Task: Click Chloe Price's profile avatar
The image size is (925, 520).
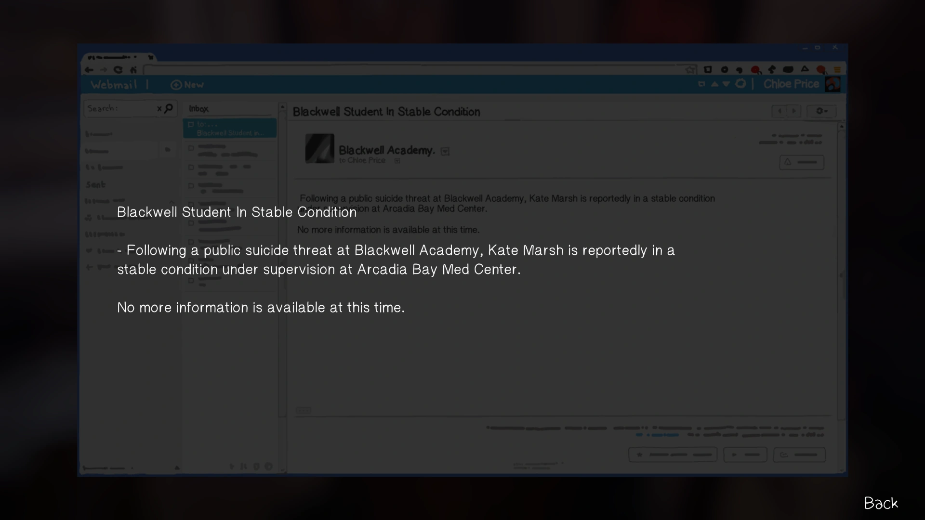Action: click(x=832, y=84)
